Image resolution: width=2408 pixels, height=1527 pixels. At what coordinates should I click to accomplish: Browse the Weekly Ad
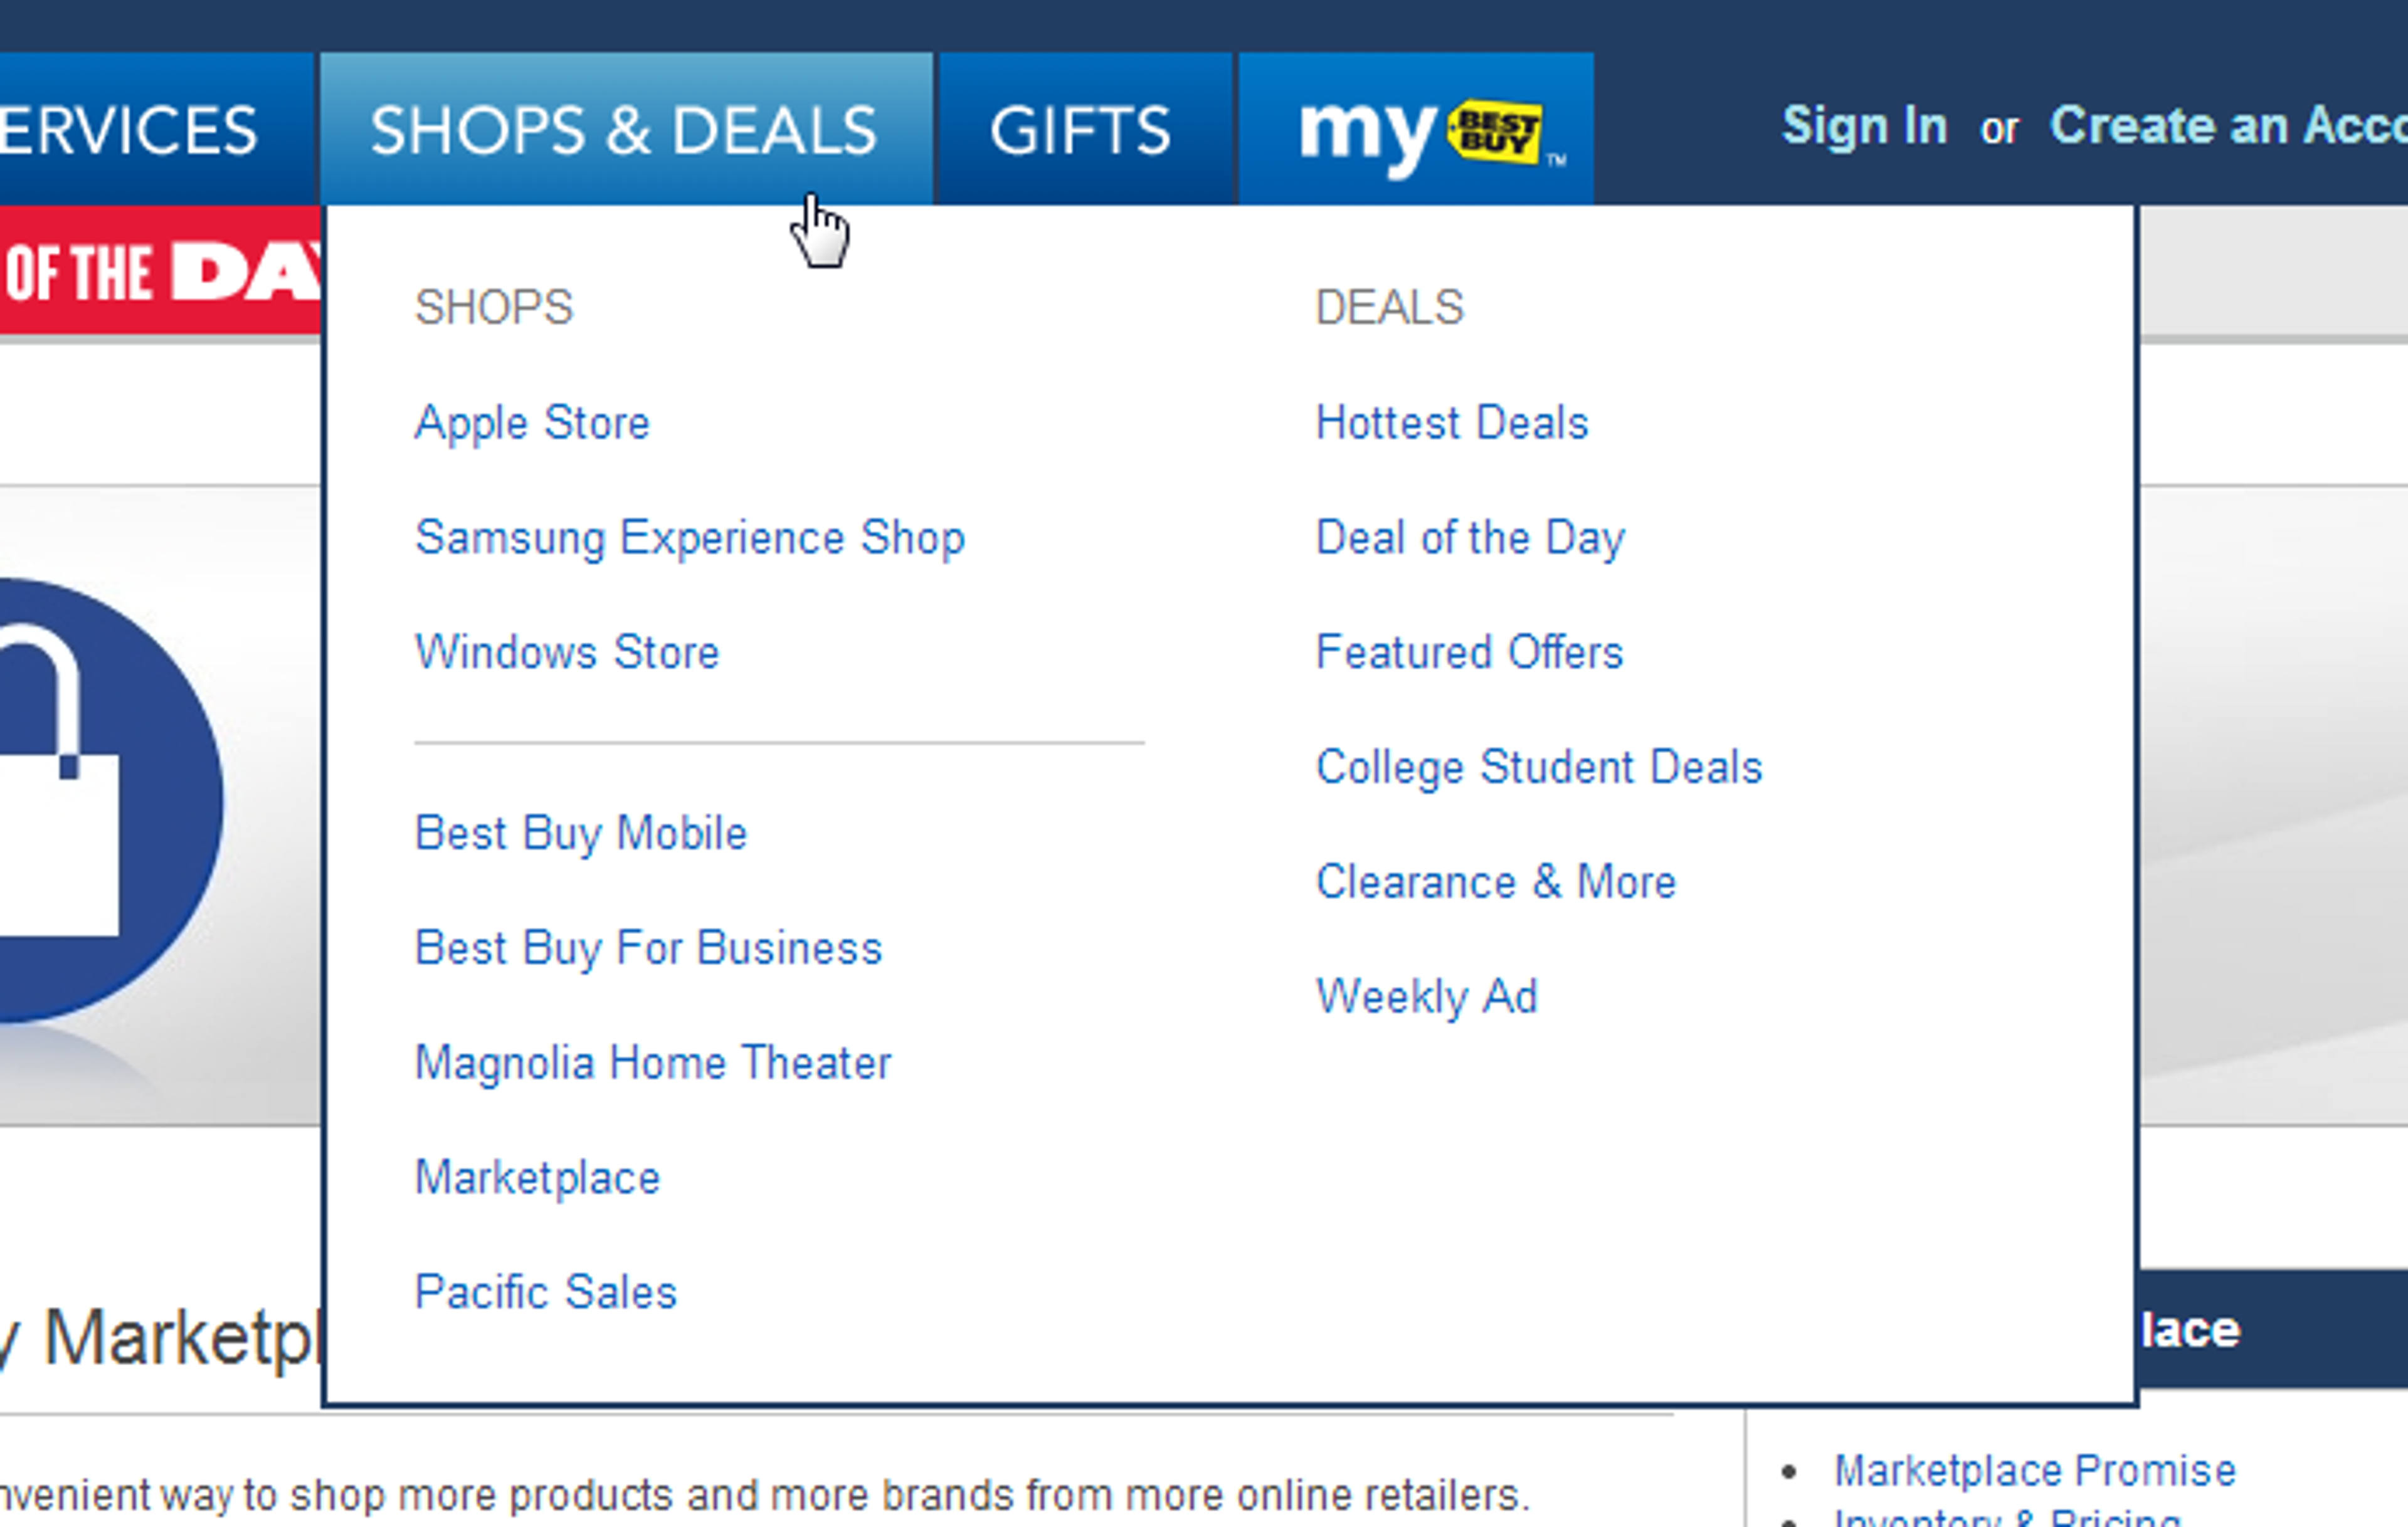tap(1426, 997)
